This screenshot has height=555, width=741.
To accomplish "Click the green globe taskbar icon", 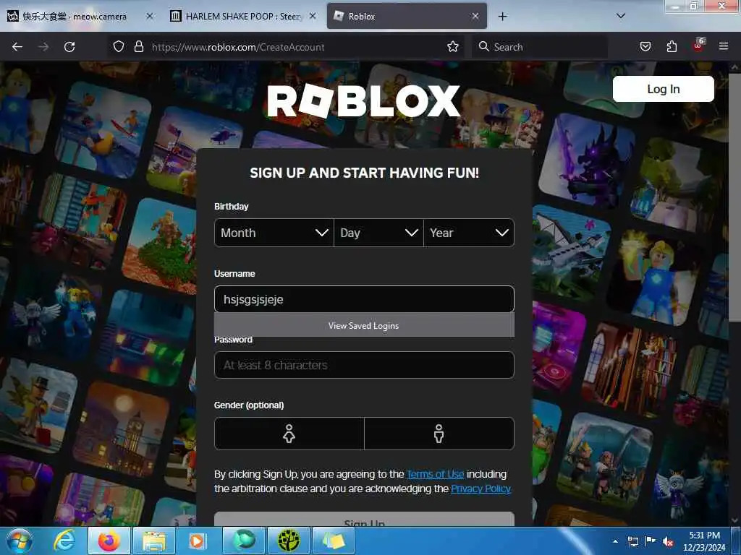I will 243,541.
